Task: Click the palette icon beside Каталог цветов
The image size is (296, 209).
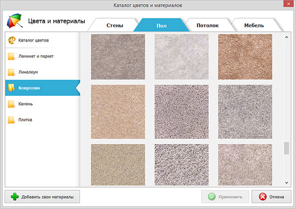Action: point(12,40)
